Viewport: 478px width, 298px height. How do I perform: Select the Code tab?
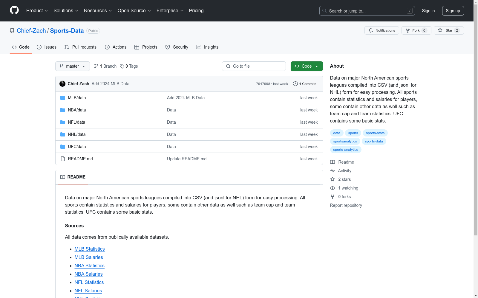pos(21,47)
